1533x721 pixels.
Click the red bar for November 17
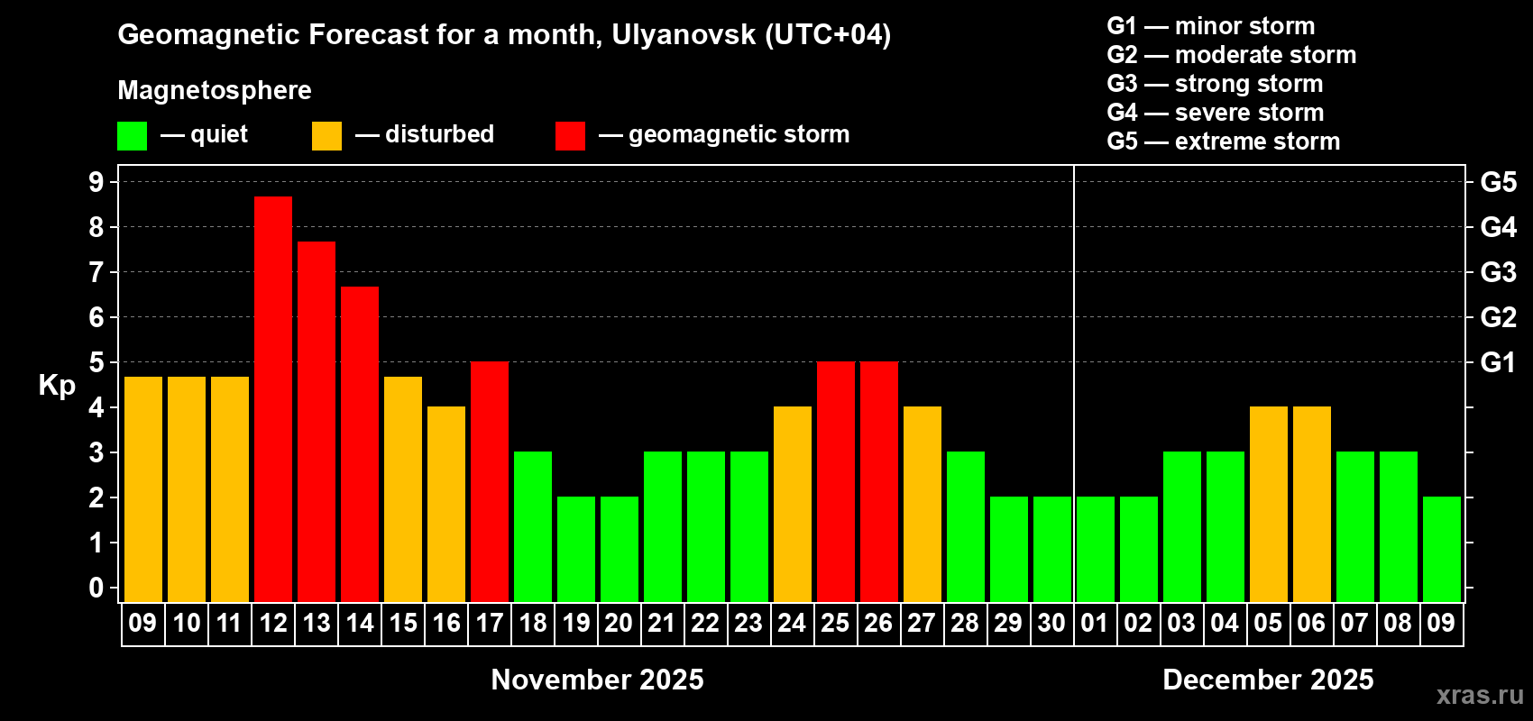tap(490, 482)
